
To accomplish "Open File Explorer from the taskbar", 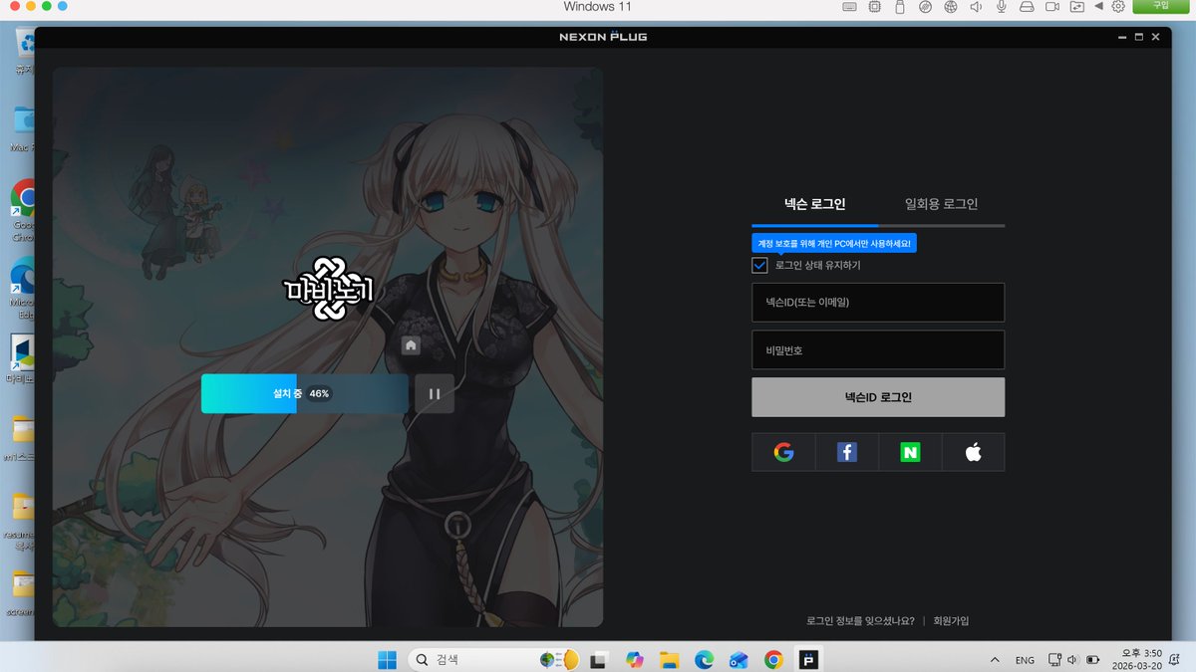I will point(669,659).
